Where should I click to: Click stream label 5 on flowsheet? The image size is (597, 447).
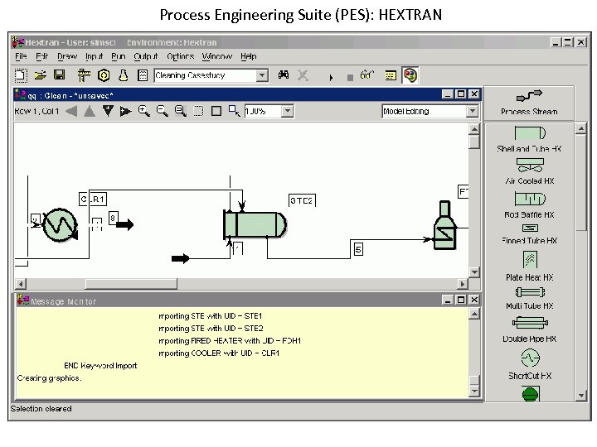358,249
